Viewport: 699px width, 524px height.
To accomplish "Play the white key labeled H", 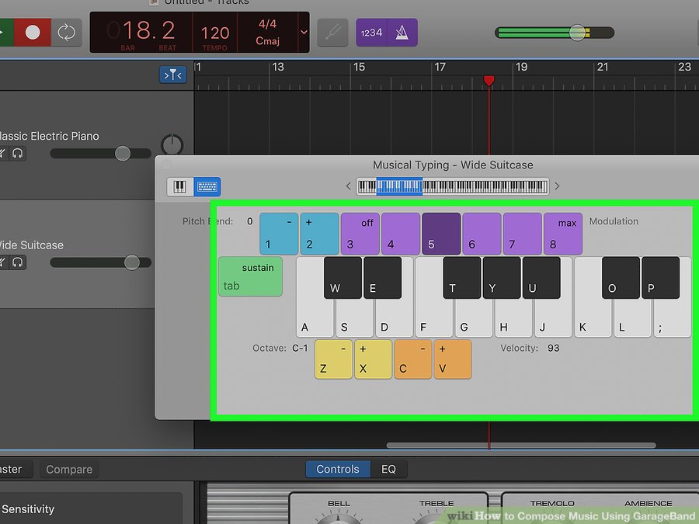I will 513,318.
